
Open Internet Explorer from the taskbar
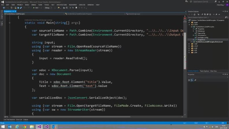pos(17,127)
